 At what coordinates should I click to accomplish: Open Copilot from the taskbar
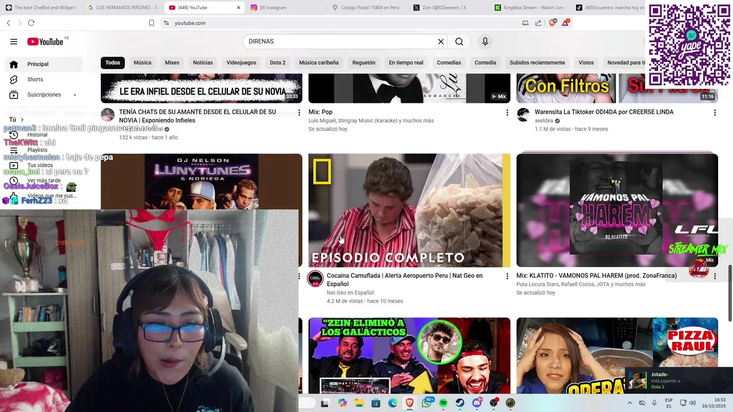click(x=342, y=403)
